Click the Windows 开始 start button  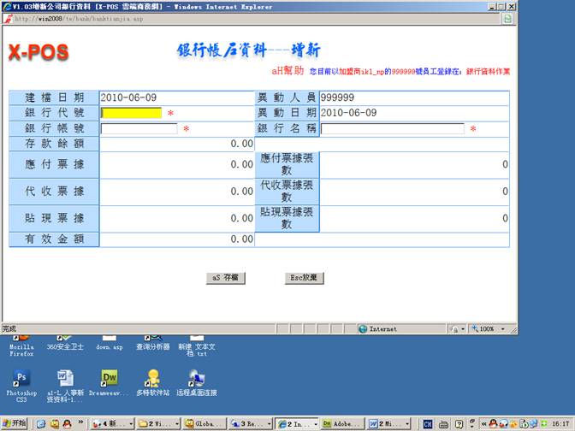tap(15, 423)
